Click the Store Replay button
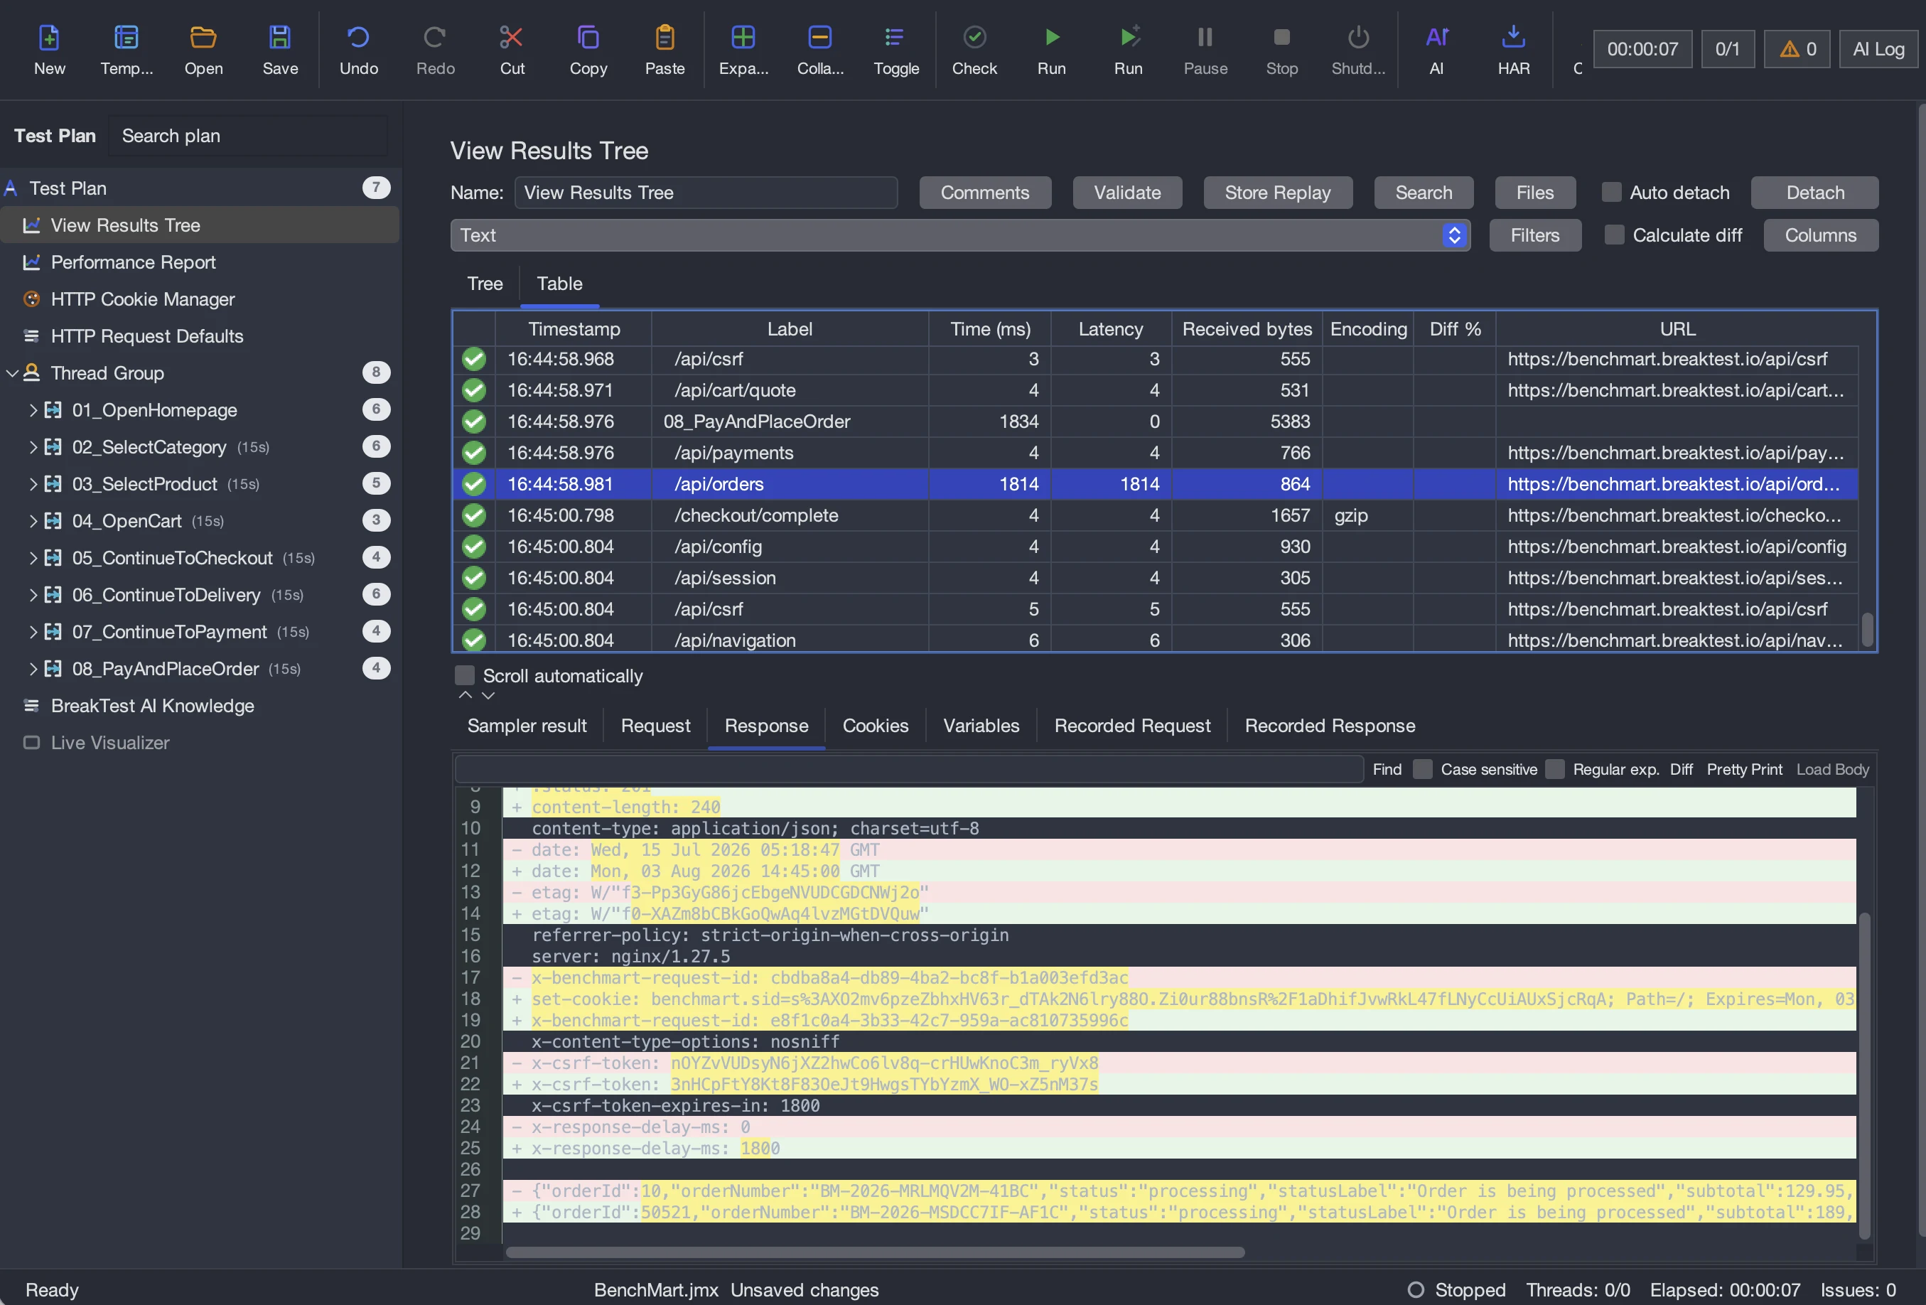The width and height of the screenshot is (1926, 1305). point(1277,193)
